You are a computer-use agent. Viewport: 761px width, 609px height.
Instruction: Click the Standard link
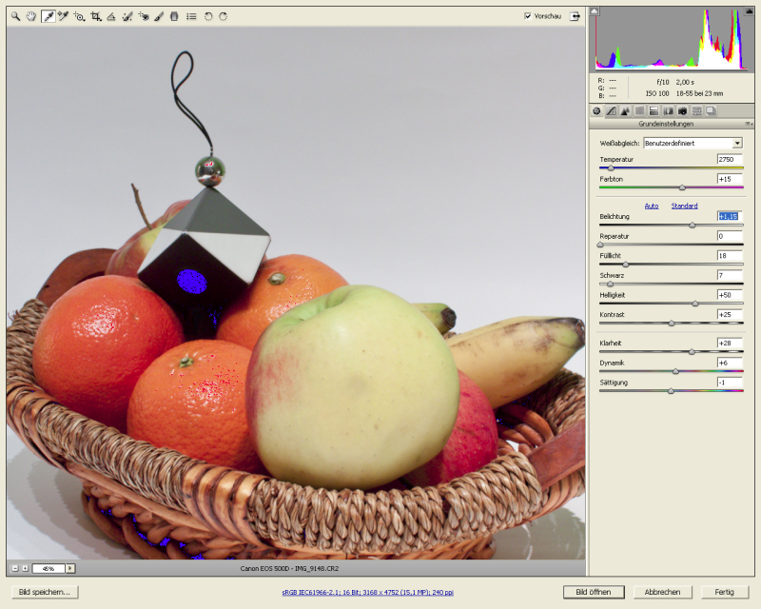[x=684, y=206]
